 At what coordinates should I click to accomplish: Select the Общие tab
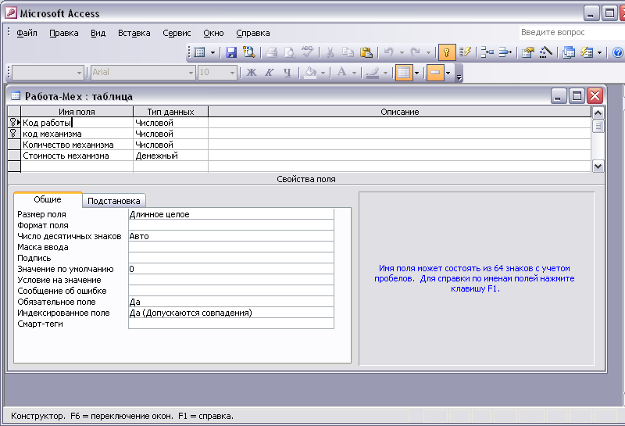coord(48,199)
